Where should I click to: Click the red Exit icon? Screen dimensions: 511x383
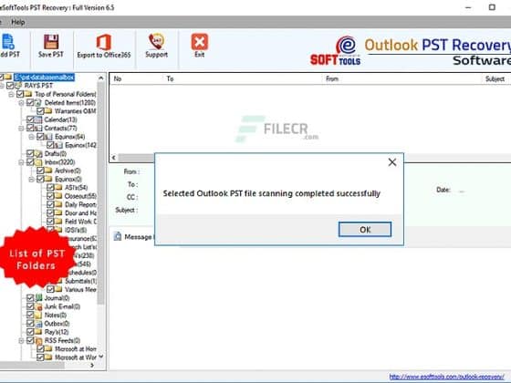[x=200, y=42]
